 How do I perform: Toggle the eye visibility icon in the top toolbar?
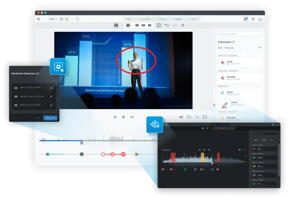pos(39,19)
